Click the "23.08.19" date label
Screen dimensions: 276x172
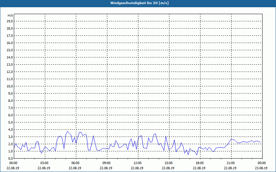(261, 168)
